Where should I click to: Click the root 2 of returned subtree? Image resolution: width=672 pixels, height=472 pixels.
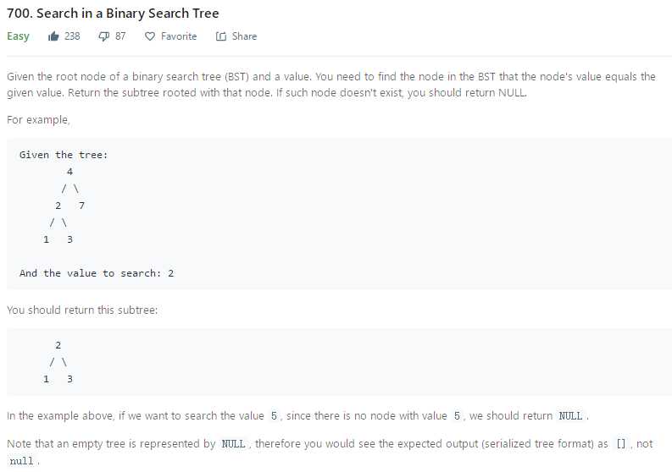point(58,345)
